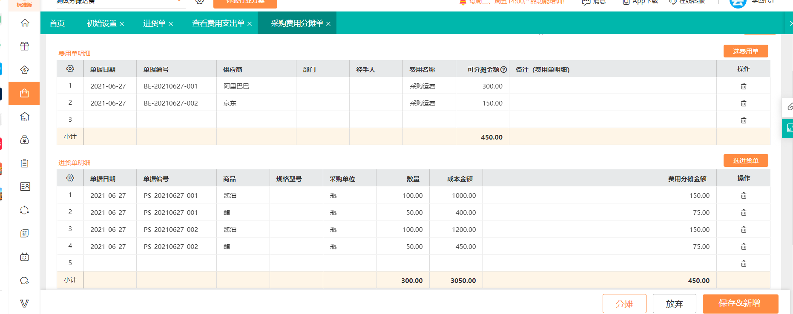This screenshot has width=793, height=314.
Task: Delete the 阿里巴巴 expense row with trash icon
Action: 743,86
